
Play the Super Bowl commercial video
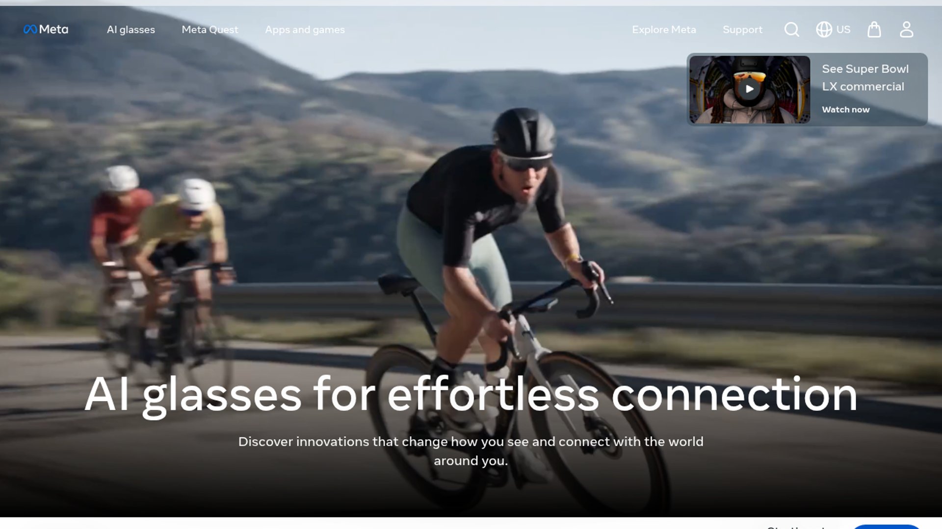point(749,89)
